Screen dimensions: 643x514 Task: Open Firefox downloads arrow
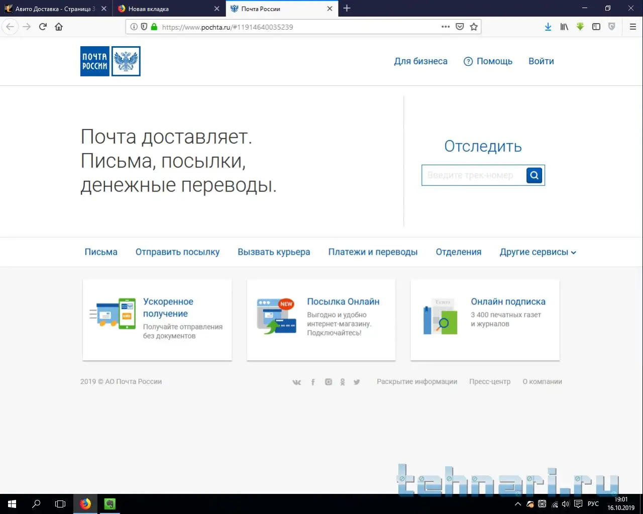click(548, 27)
